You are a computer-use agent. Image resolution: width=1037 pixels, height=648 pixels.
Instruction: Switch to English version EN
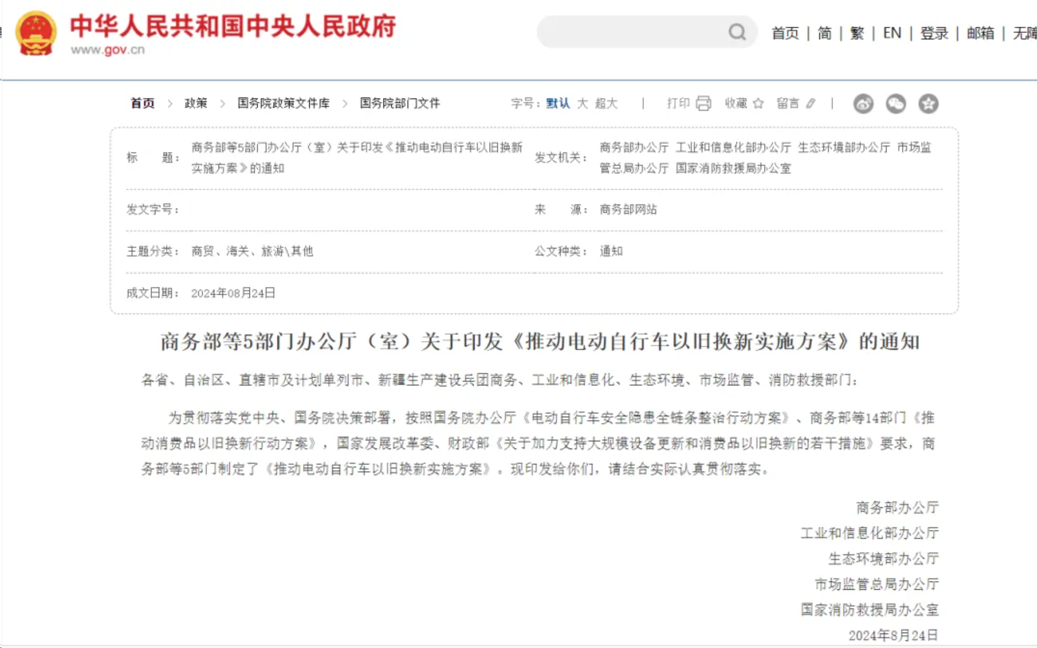(892, 33)
